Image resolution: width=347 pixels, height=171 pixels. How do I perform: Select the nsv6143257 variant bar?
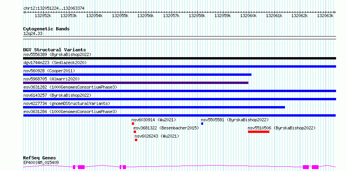point(179,99)
